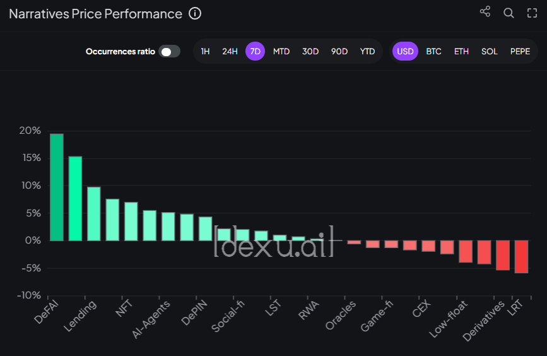Click the share icon
Viewport: 547px width, 356px height.
point(485,12)
